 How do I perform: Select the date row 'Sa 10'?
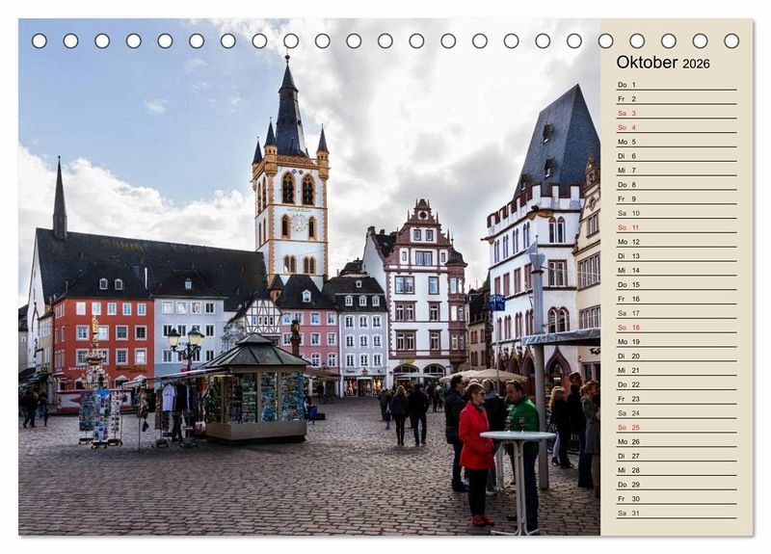[x=677, y=213]
